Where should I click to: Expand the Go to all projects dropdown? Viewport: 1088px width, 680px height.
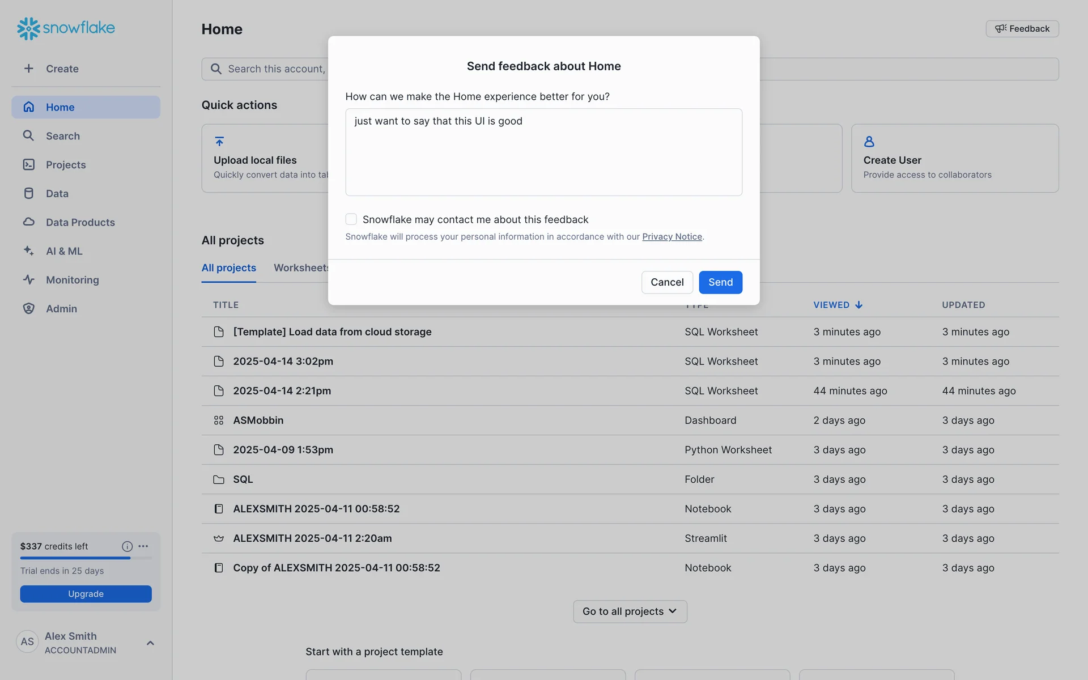(x=630, y=611)
